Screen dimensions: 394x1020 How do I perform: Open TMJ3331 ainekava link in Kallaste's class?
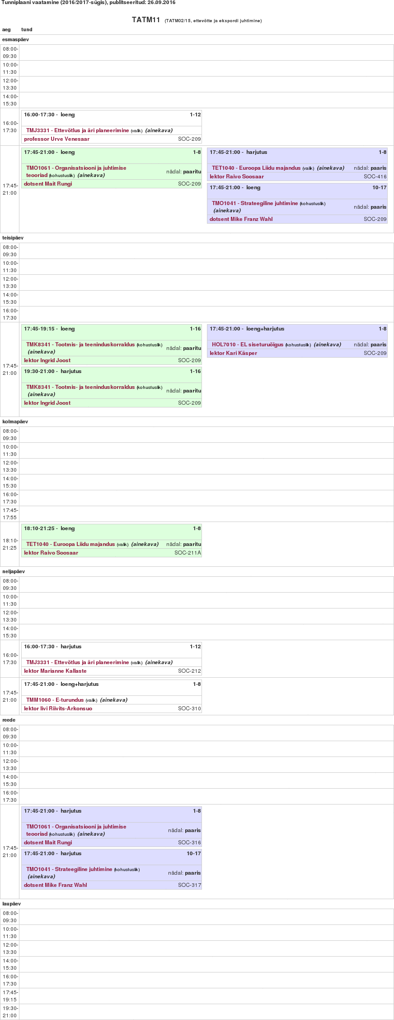[159, 662]
